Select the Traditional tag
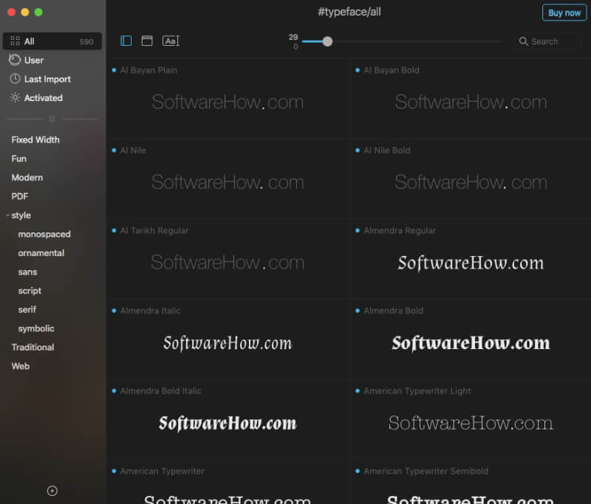591x504 pixels. coord(33,347)
